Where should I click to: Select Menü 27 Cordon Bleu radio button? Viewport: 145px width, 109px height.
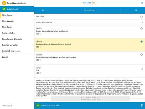click(141, 28)
